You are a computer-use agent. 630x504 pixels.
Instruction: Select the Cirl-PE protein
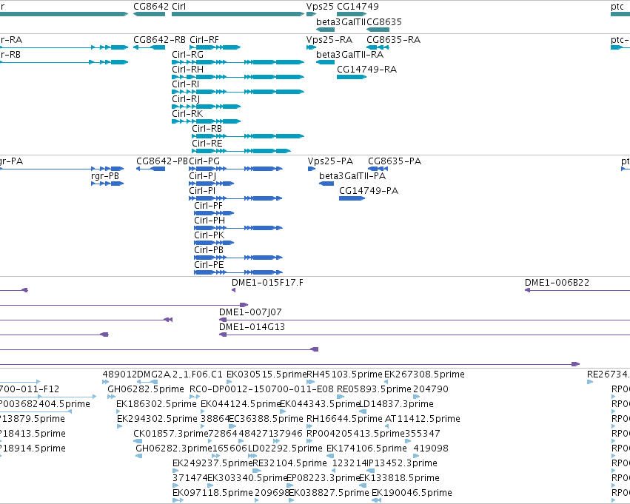coord(238,272)
